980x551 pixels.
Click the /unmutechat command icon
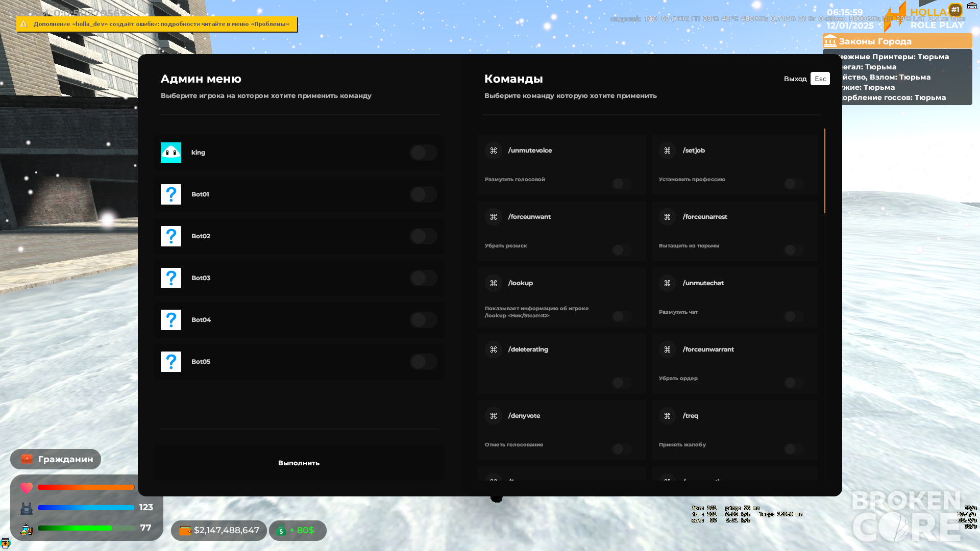(667, 283)
